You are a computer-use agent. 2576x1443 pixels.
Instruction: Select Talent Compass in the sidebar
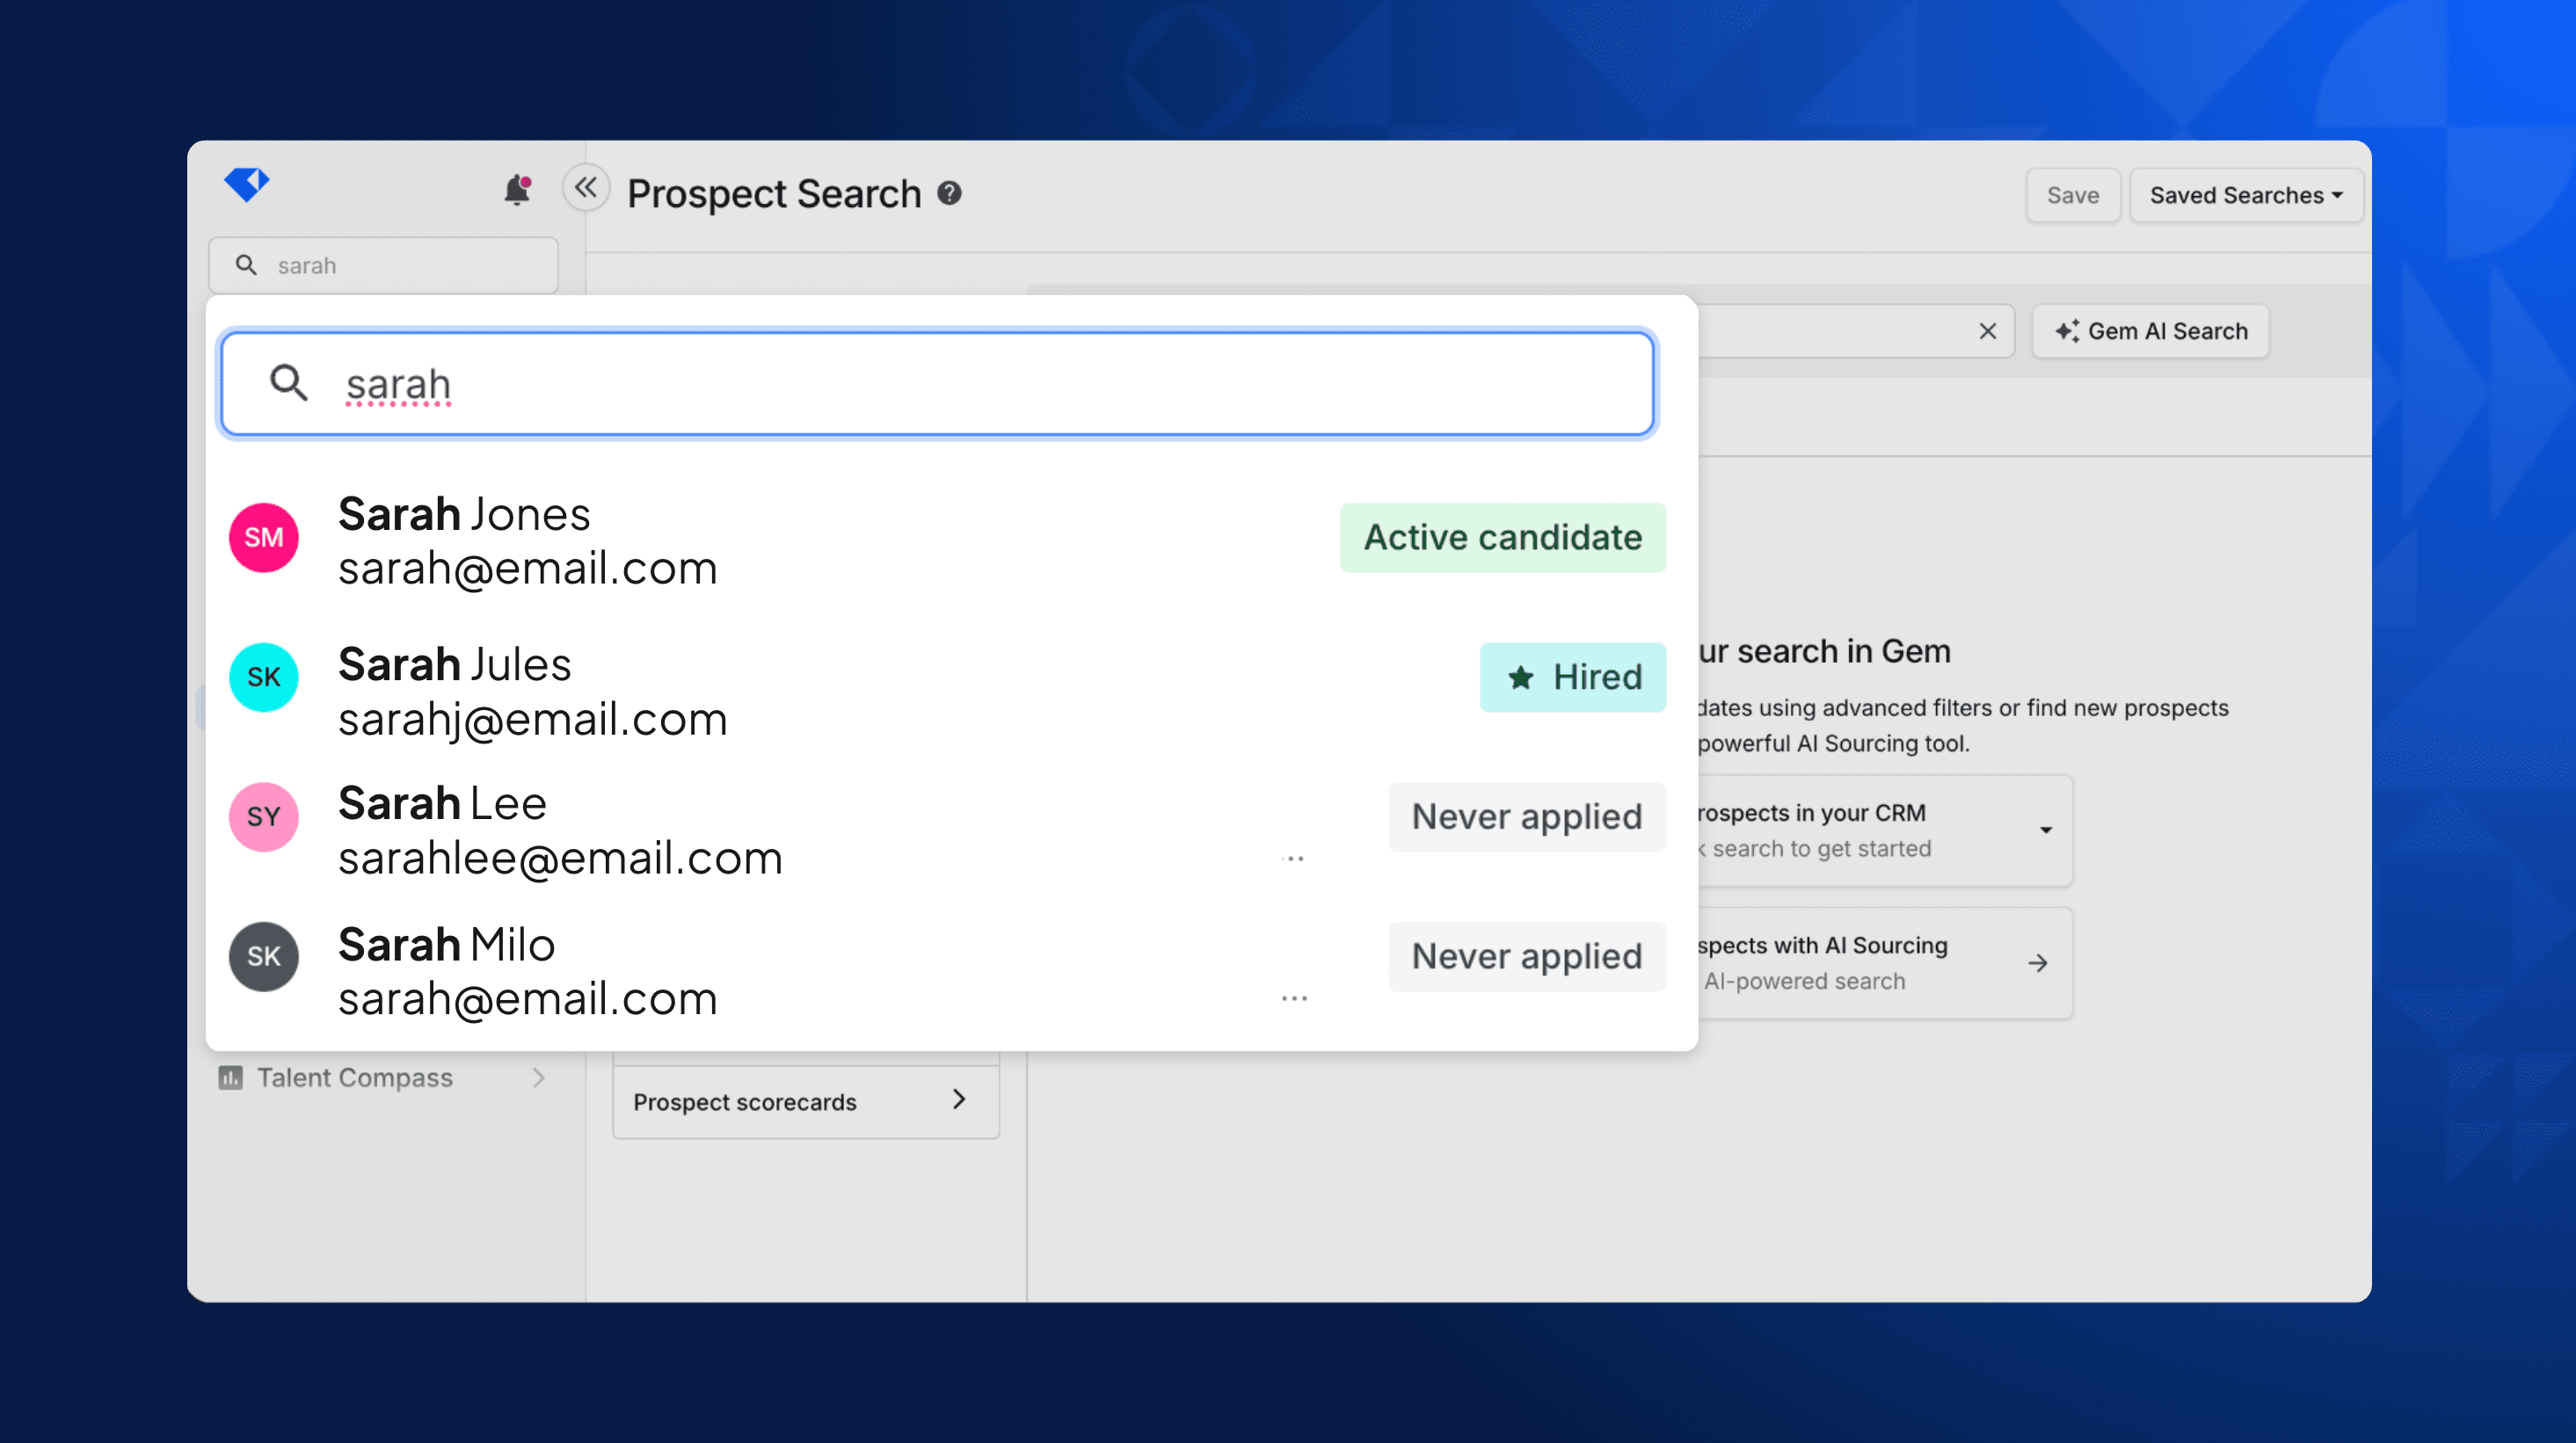355,1077
